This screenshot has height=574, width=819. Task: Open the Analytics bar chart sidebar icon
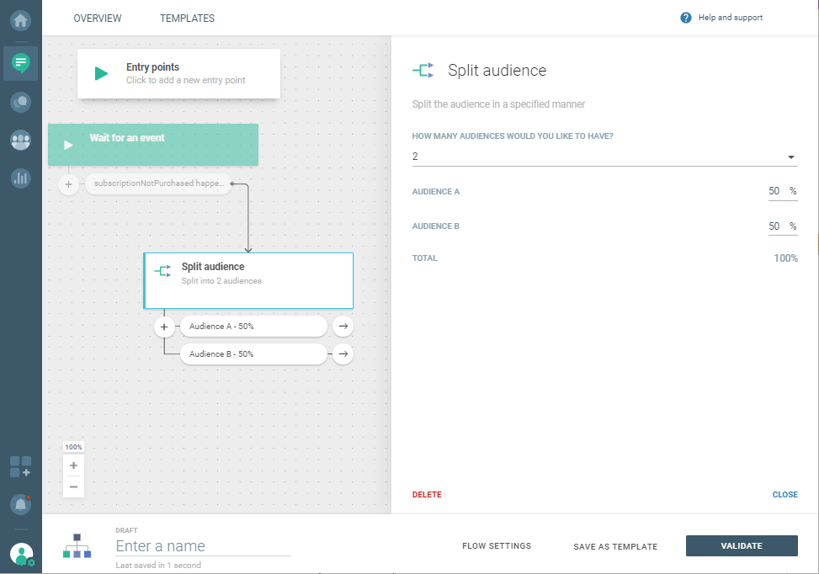click(x=21, y=178)
